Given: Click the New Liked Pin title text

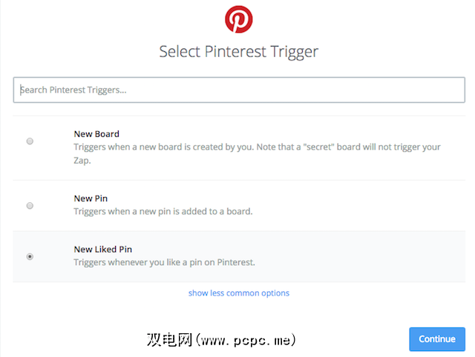Looking at the screenshot, I should click(x=103, y=249).
